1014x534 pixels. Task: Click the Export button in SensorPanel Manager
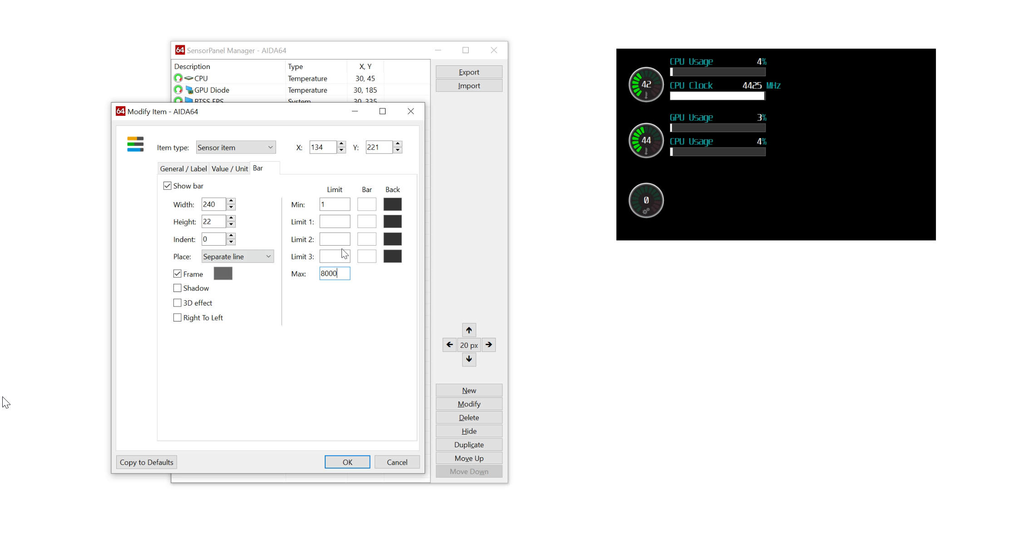tap(469, 72)
